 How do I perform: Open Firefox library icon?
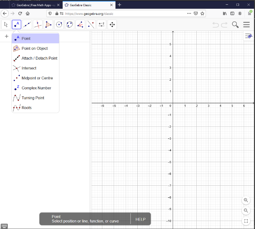225,13
